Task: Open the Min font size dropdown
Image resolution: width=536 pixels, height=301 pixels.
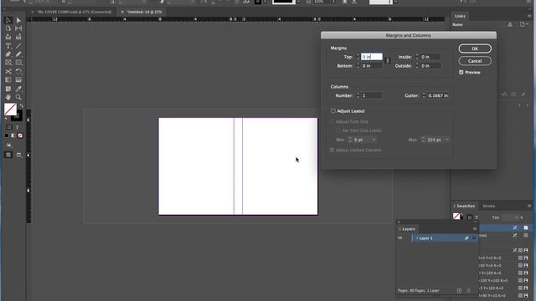Action: tap(374, 140)
